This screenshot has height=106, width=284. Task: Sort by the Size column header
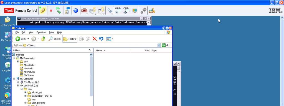[x=140, y=51]
